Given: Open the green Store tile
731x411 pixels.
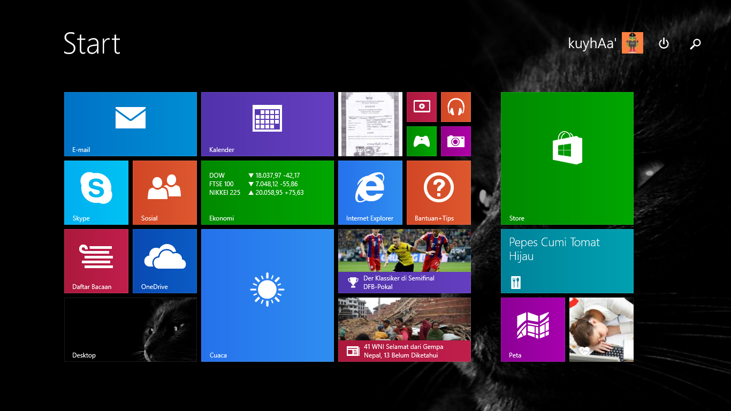Looking at the screenshot, I should (567, 158).
